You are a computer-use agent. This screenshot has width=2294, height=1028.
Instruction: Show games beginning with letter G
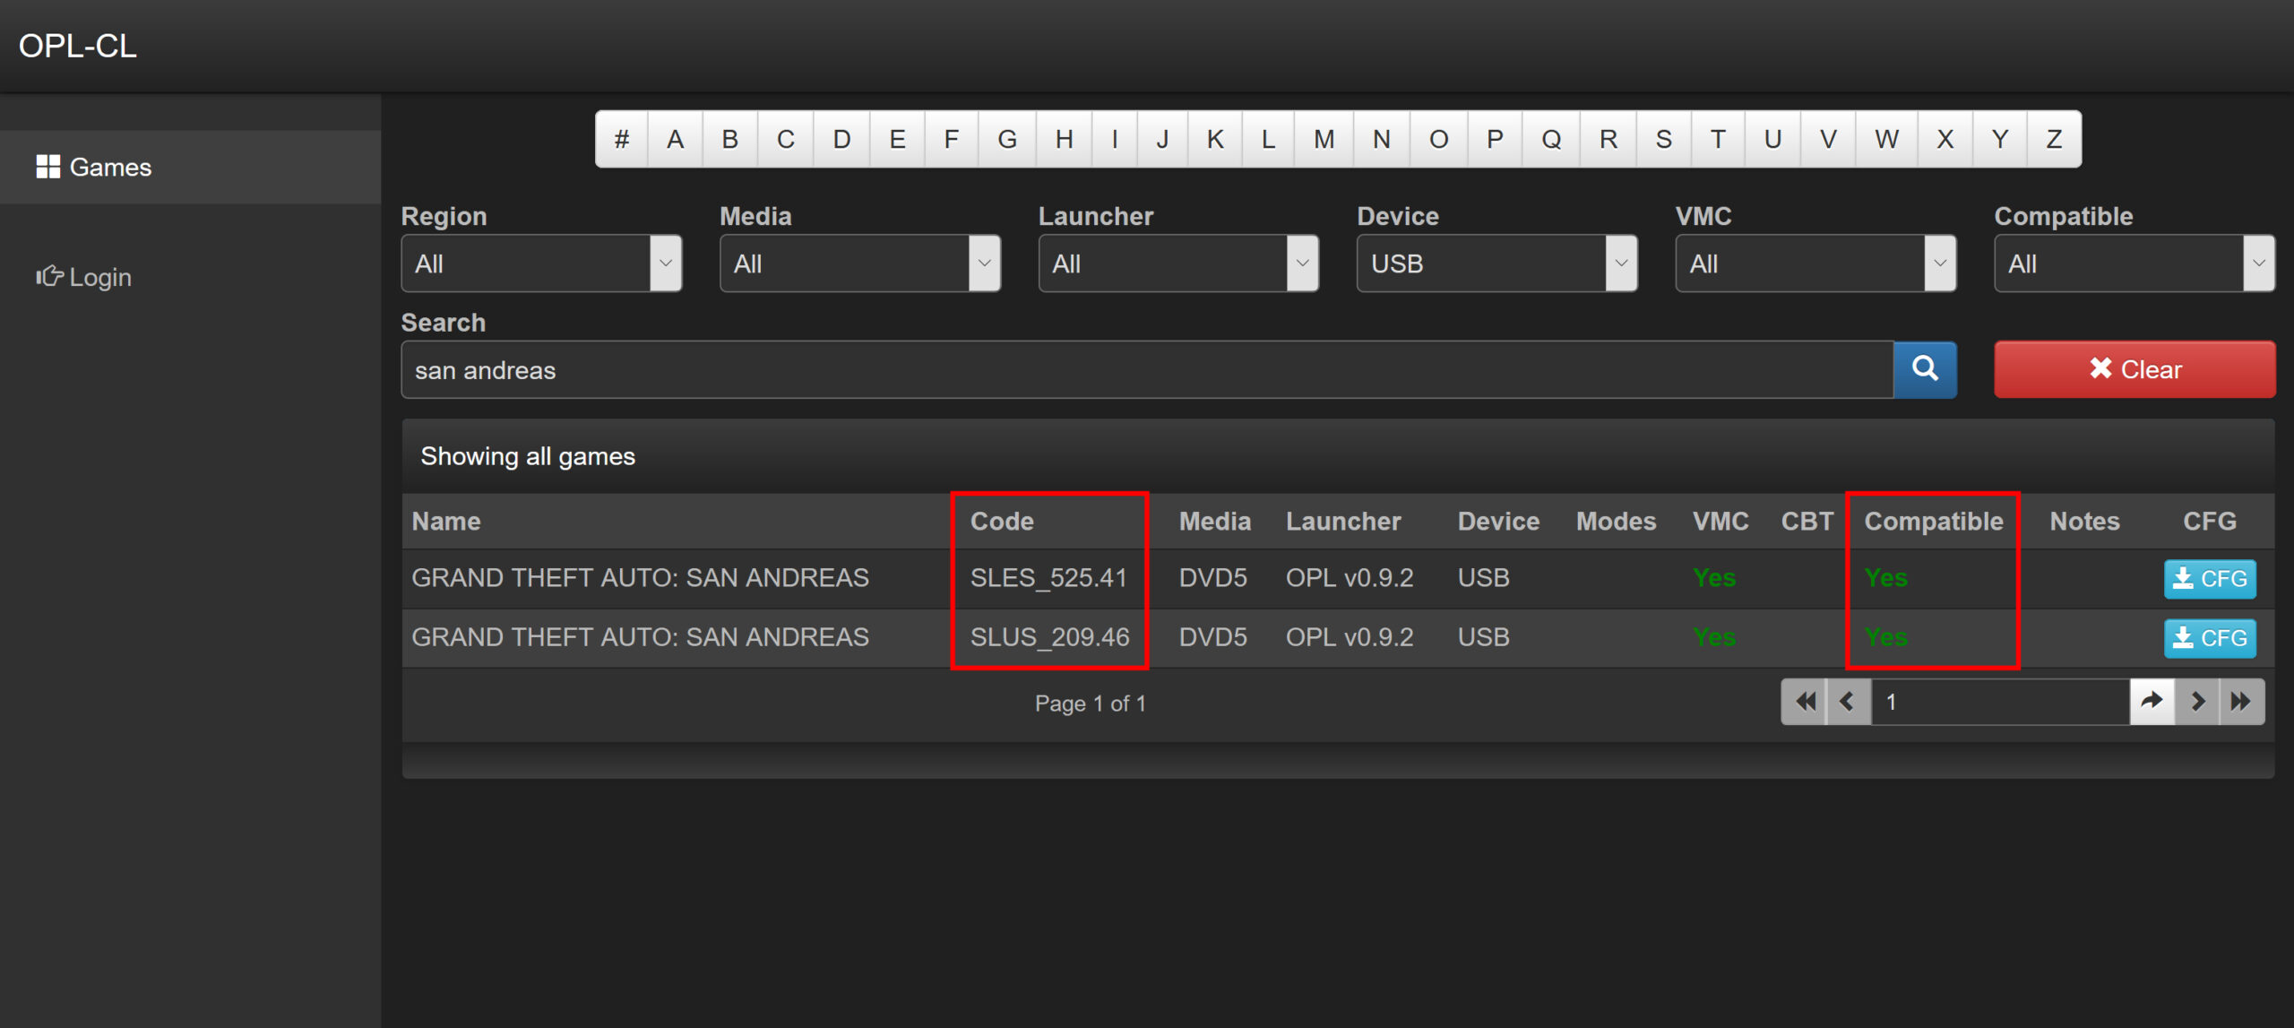1007,139
